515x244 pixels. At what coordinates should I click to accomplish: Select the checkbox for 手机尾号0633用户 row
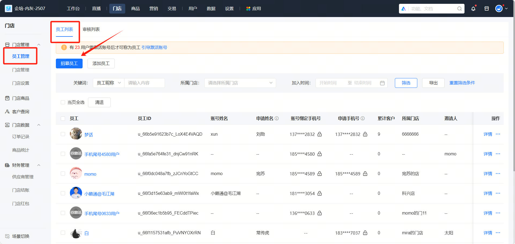(x=63, y=213)
